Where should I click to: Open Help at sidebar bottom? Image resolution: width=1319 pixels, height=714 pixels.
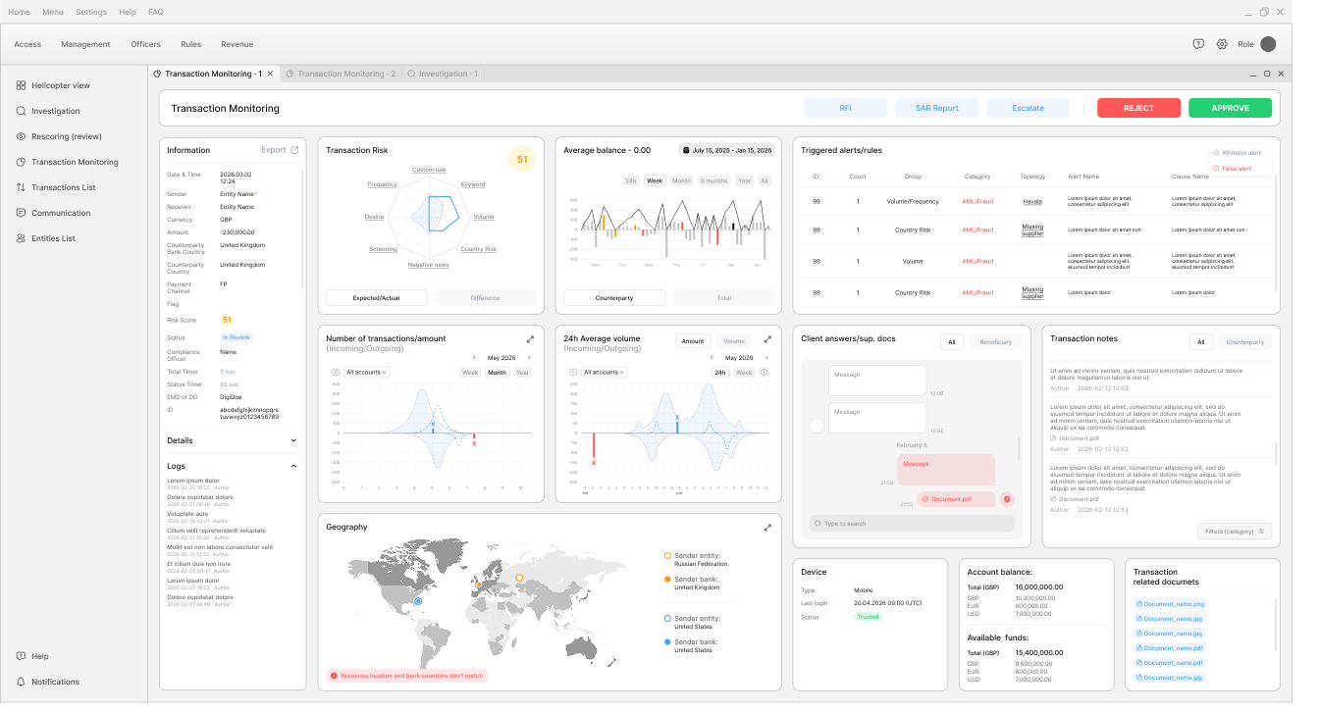tap(32, 657)
